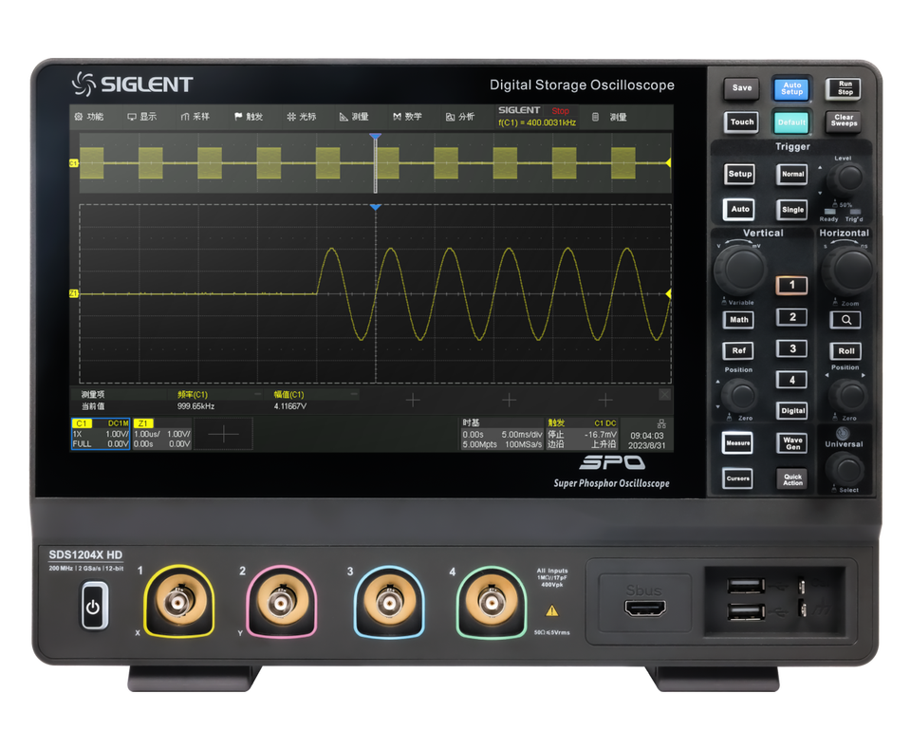The image size is (911, 750).
Task: Push the Trigger Setup button
Action: pos(739,174)
